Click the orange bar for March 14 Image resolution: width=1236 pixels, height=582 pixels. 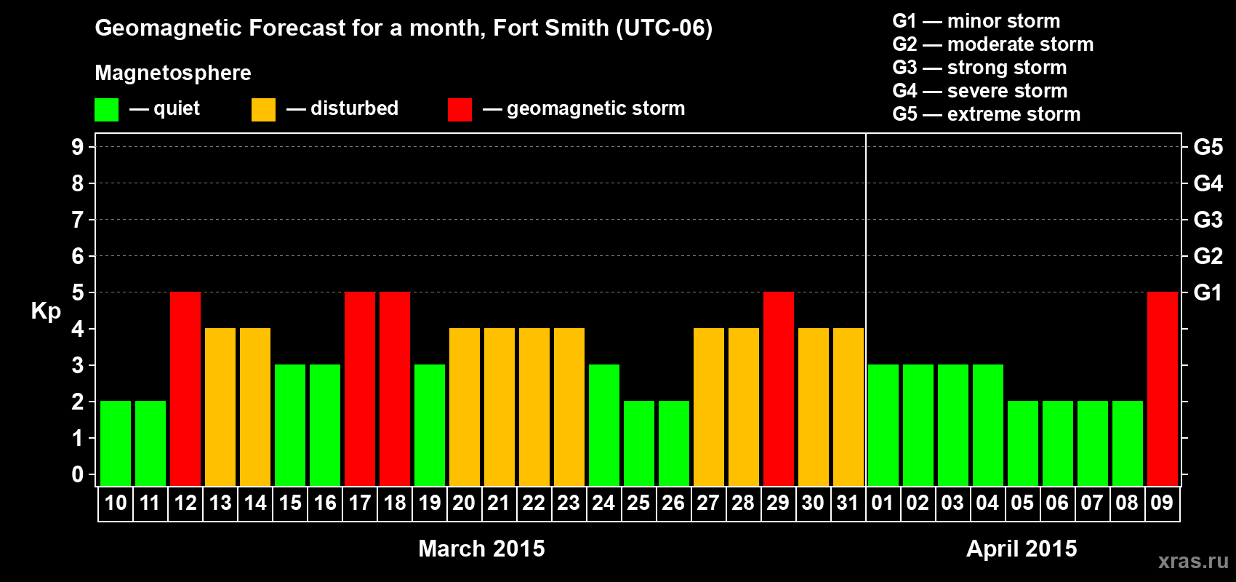tap(255, 407)
